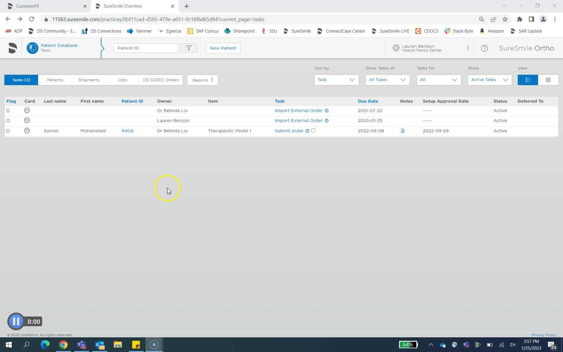Switch to the Patients tab
The height and width of the screenshot is (352, 563).
pyautogui.click(x=55, y=80)
